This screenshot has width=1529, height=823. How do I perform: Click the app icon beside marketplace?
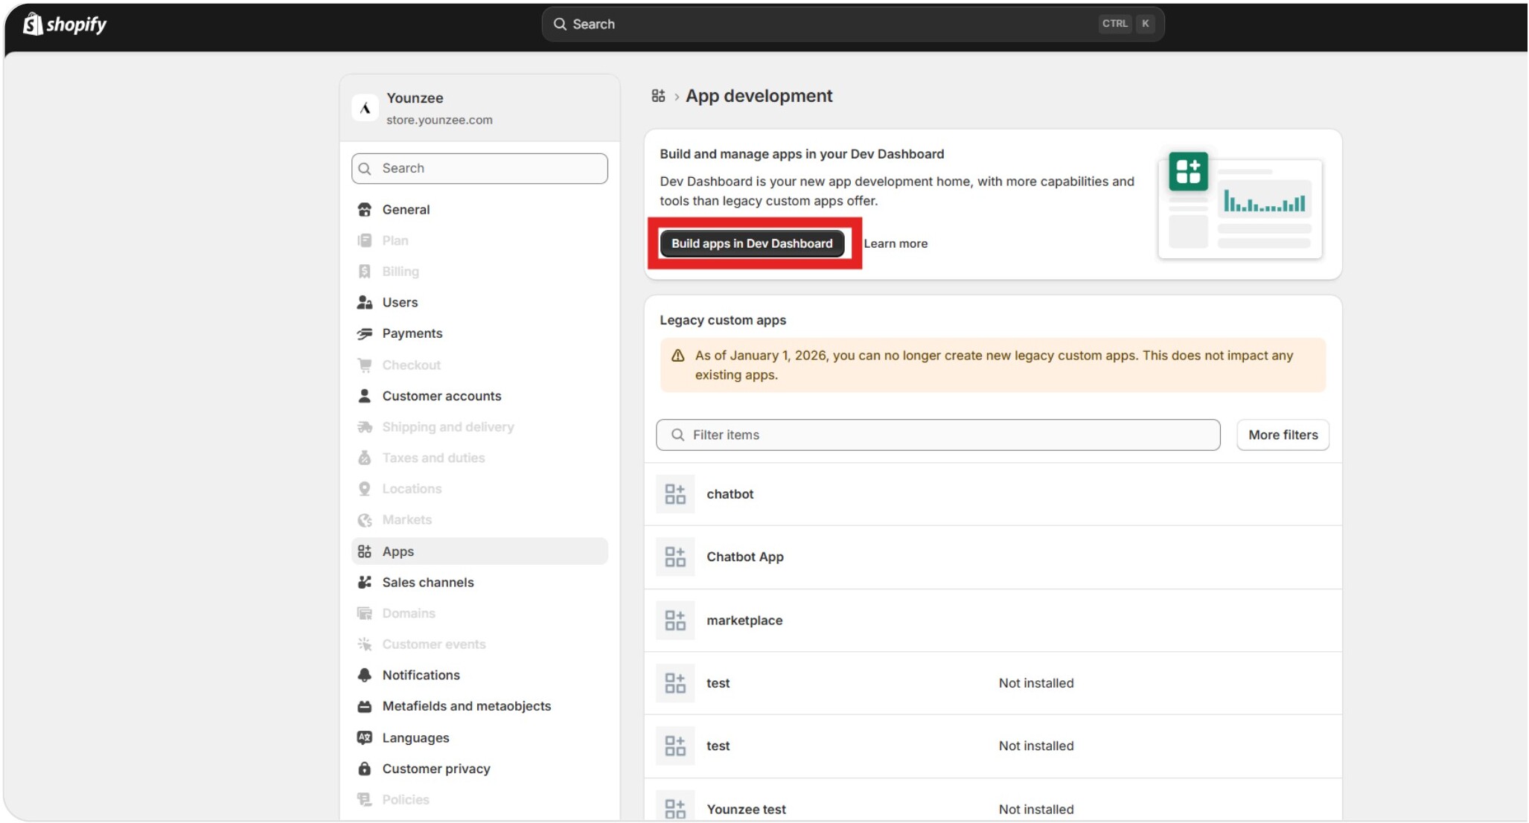point(675,620)
